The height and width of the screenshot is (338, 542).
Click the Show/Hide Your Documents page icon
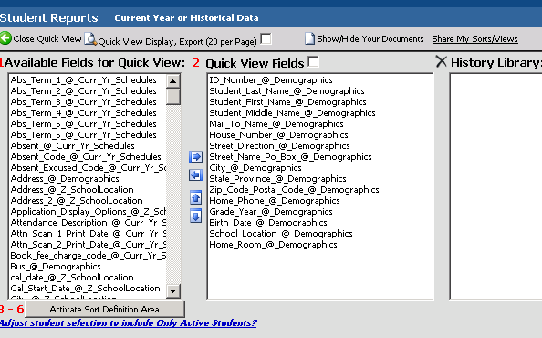309,38
